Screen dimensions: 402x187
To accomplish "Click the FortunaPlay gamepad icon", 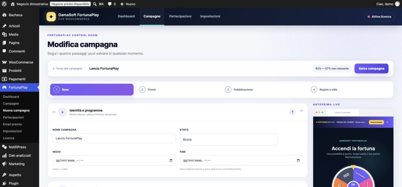I will click(x=4, y=88).
